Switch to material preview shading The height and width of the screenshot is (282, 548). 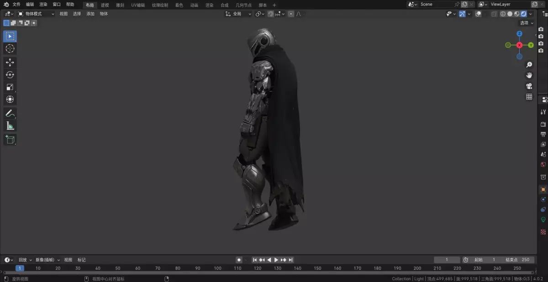tap(516, 14)
